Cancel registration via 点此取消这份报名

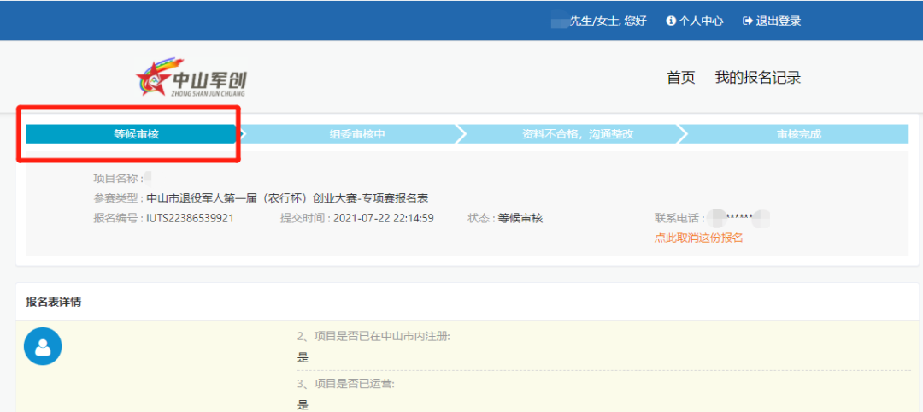[x=698, y=238]
